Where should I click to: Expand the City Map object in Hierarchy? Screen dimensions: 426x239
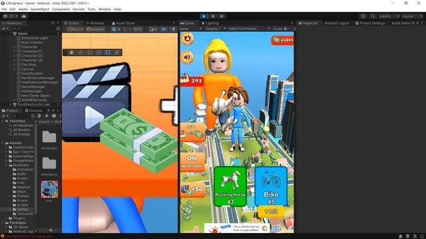pyautogui.click(x=15, y=65)
